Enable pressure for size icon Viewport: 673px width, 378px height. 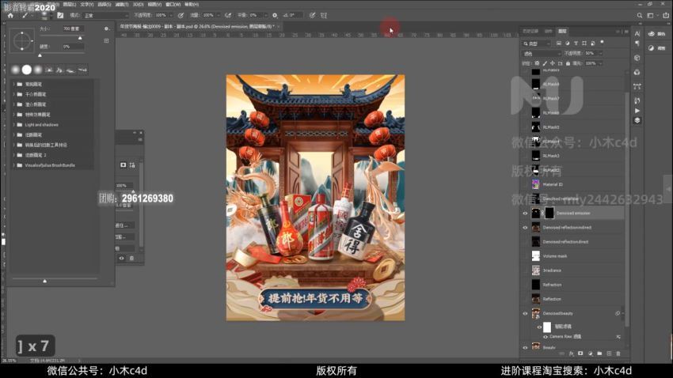click(312, 16)
